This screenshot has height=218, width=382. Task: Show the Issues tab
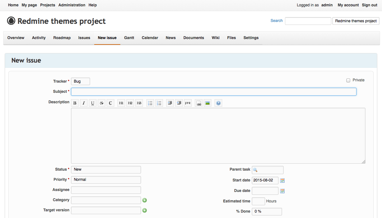tap(84, 38)
